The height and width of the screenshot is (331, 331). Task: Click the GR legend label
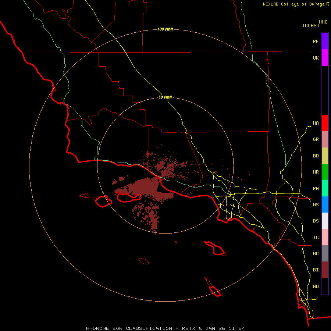tap(316, 139)
